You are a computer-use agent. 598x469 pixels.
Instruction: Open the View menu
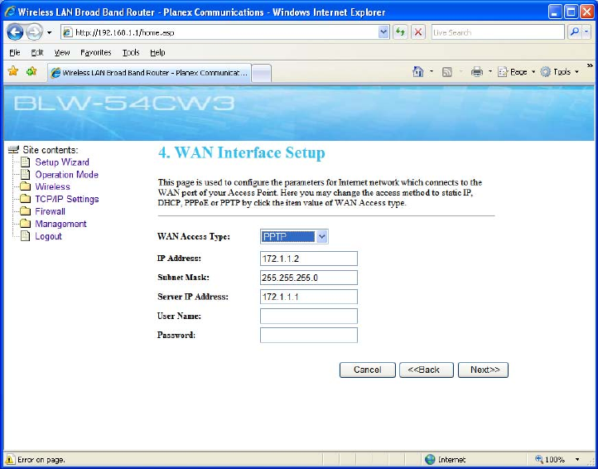62,53
